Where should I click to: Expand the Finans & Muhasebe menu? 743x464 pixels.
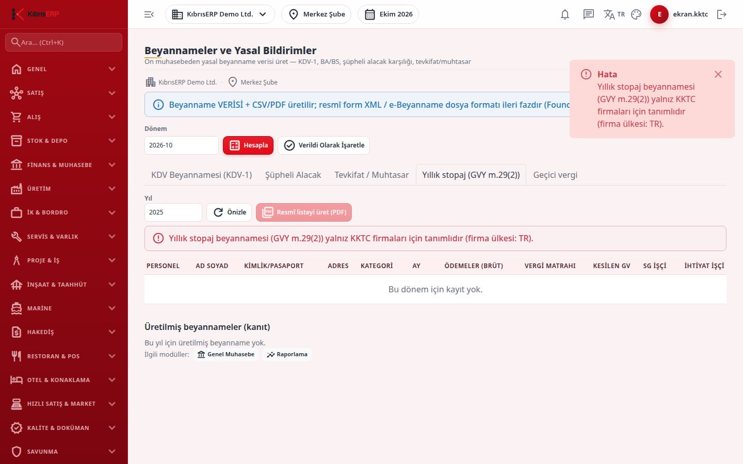tap(64, 165)
